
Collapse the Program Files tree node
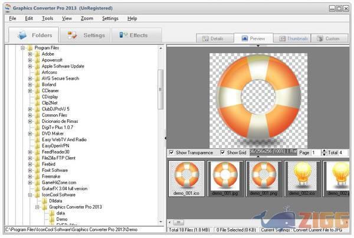tap(23, 47)
